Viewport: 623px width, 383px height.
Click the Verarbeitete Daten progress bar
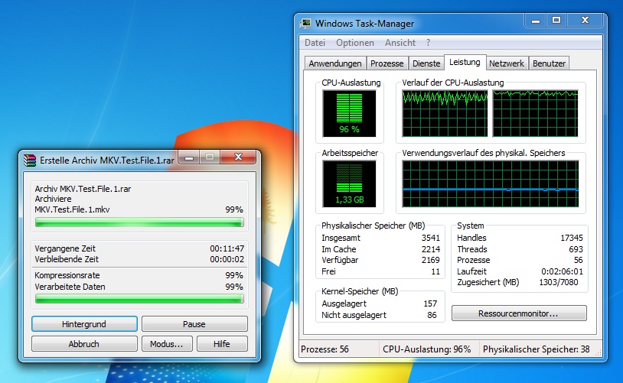pos(139,299)
